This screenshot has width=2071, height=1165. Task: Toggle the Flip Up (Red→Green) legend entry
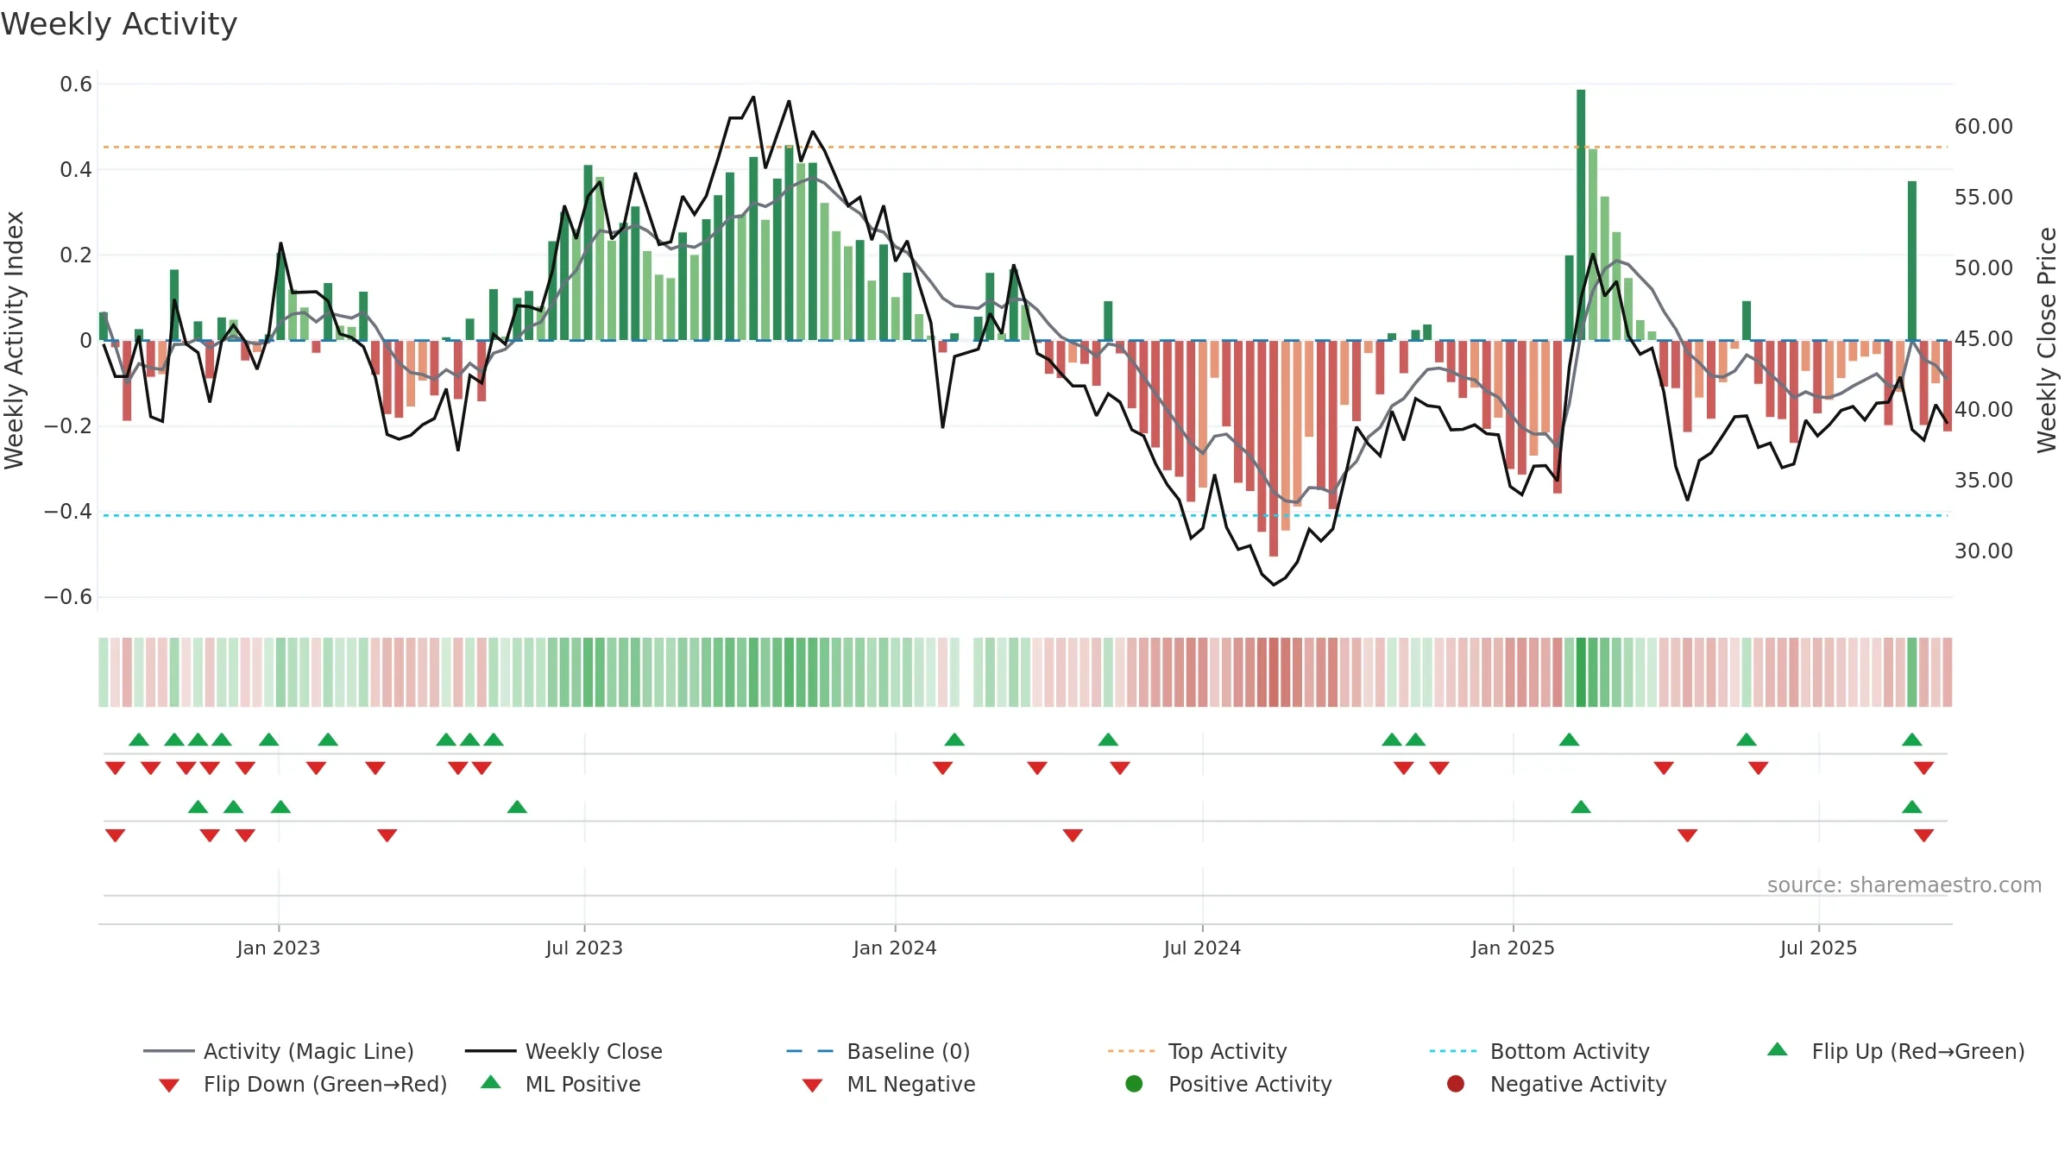pyautogui.click(x=1896, y=1051)
